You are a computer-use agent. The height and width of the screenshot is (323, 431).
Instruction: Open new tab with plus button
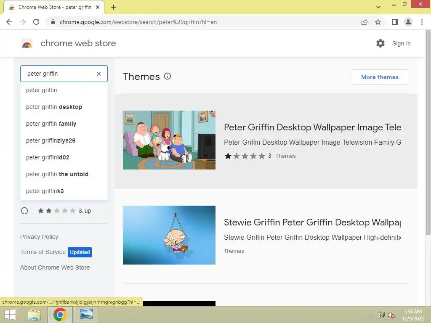[114, 7]
